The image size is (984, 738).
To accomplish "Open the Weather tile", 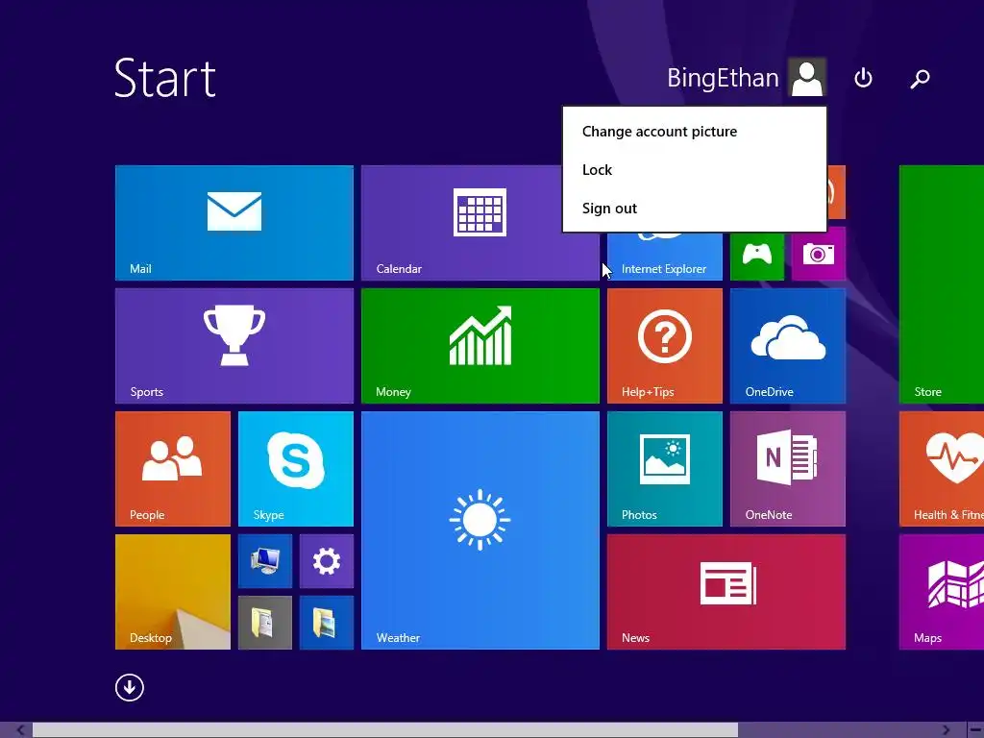I will point(480,530).
